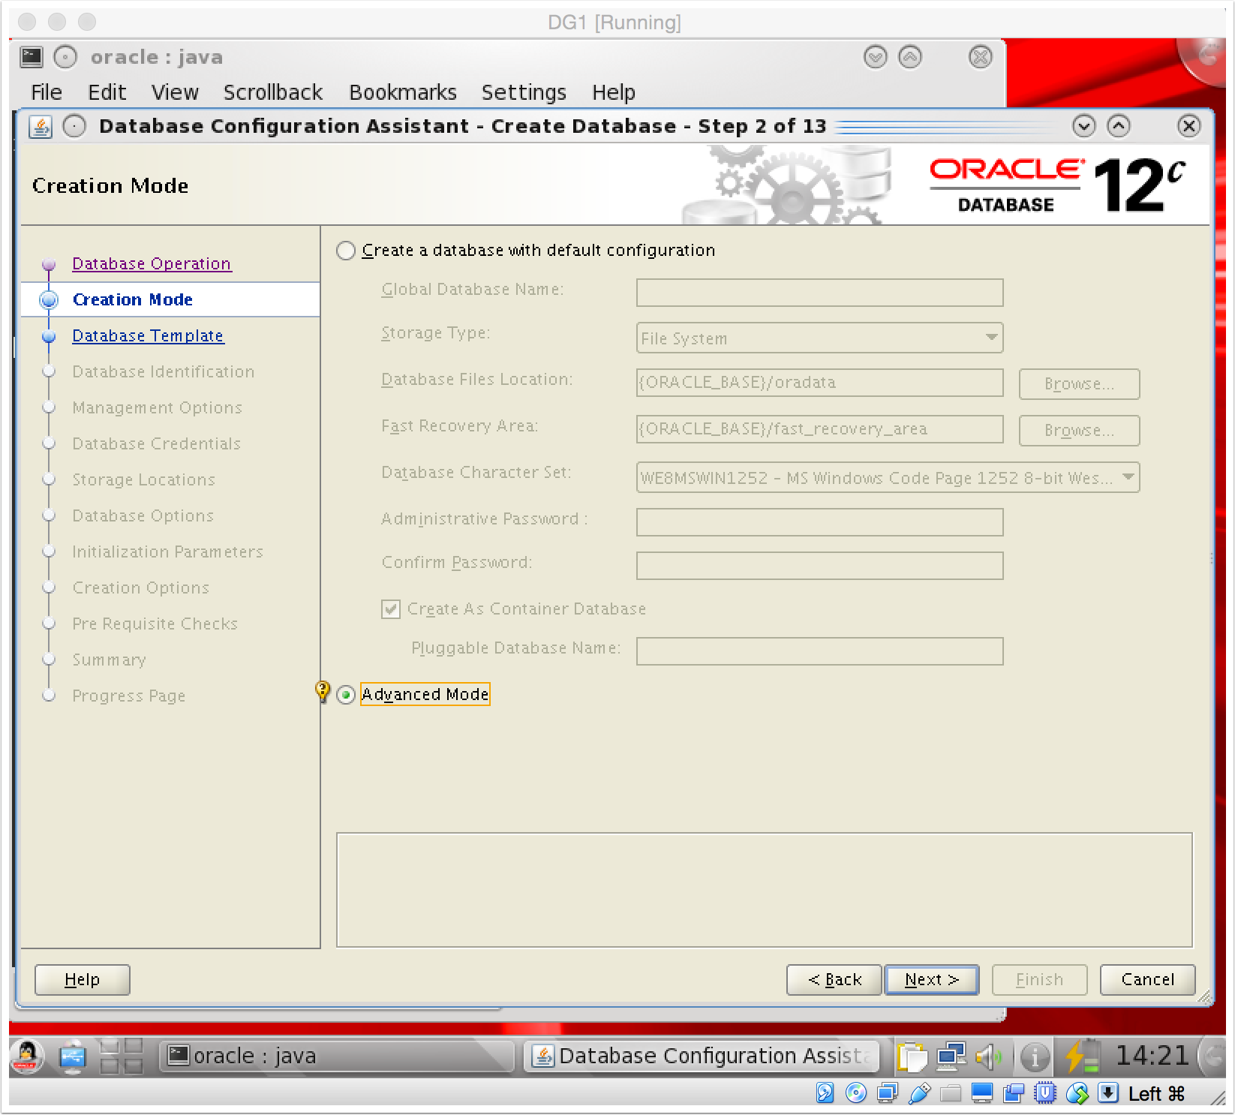The width and height of the screenshot is (1235, 1115).
Task: Click the pin button next to oracle : java title
Action: coord(65,57)
